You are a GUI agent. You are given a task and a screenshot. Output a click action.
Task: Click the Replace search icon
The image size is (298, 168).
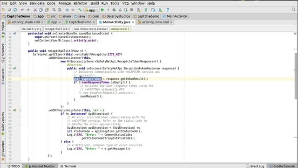click(60, 10)
